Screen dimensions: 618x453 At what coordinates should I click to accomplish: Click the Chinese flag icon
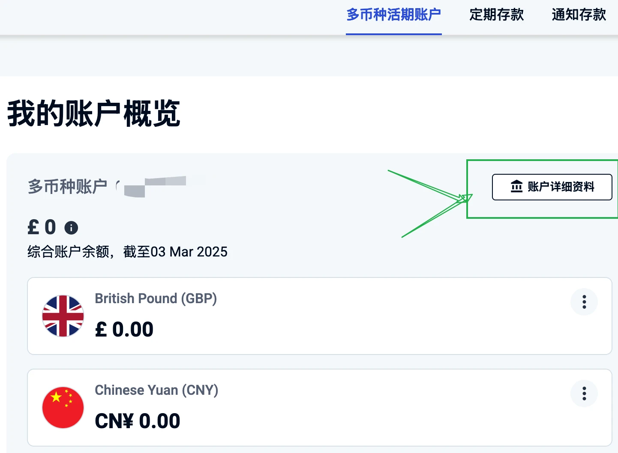click(63, 408)
